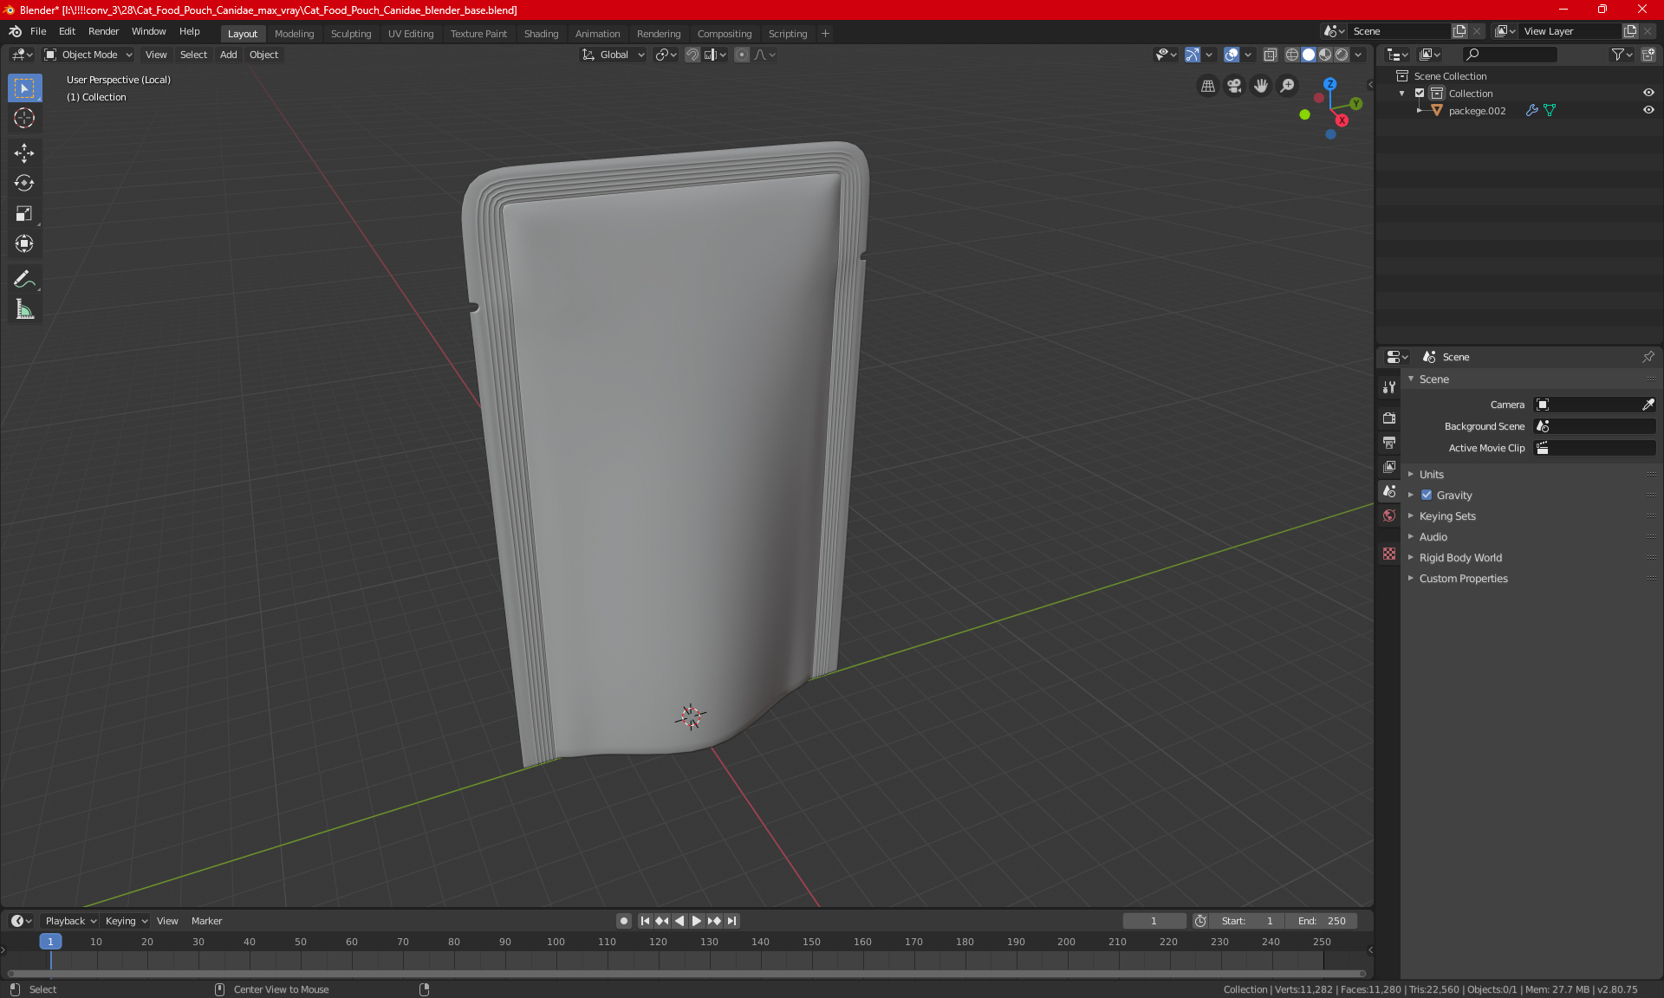Toggle the Gravity checkbox
Viewport: 1664px width, 998px height.
[x=1427, y=496]
